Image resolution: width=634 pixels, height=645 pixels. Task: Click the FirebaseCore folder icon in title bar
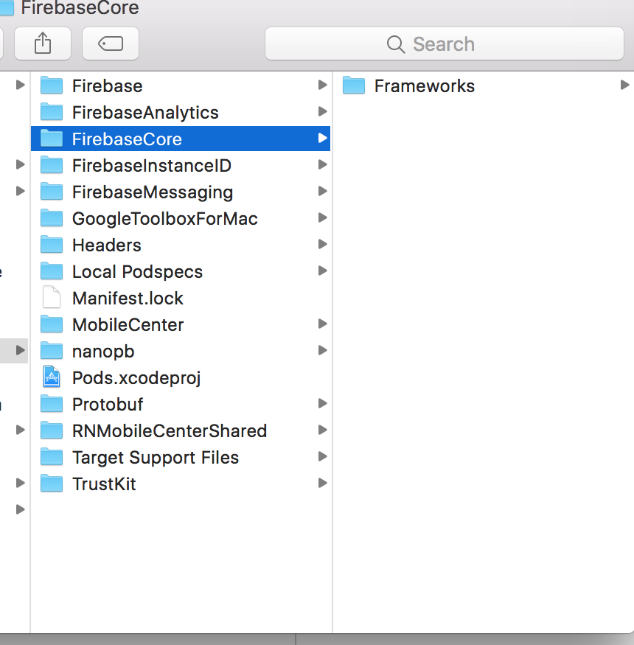point(7,7)
